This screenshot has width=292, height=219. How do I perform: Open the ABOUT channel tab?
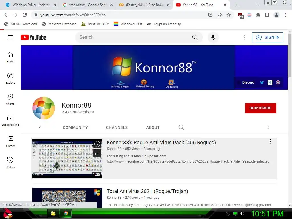(x=153, y=127)
